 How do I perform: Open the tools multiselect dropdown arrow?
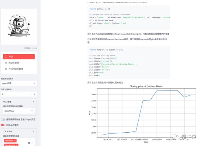(32, 143)
